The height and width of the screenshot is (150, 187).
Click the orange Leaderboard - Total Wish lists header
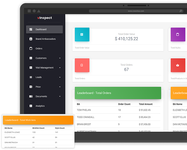click(38, 120)
